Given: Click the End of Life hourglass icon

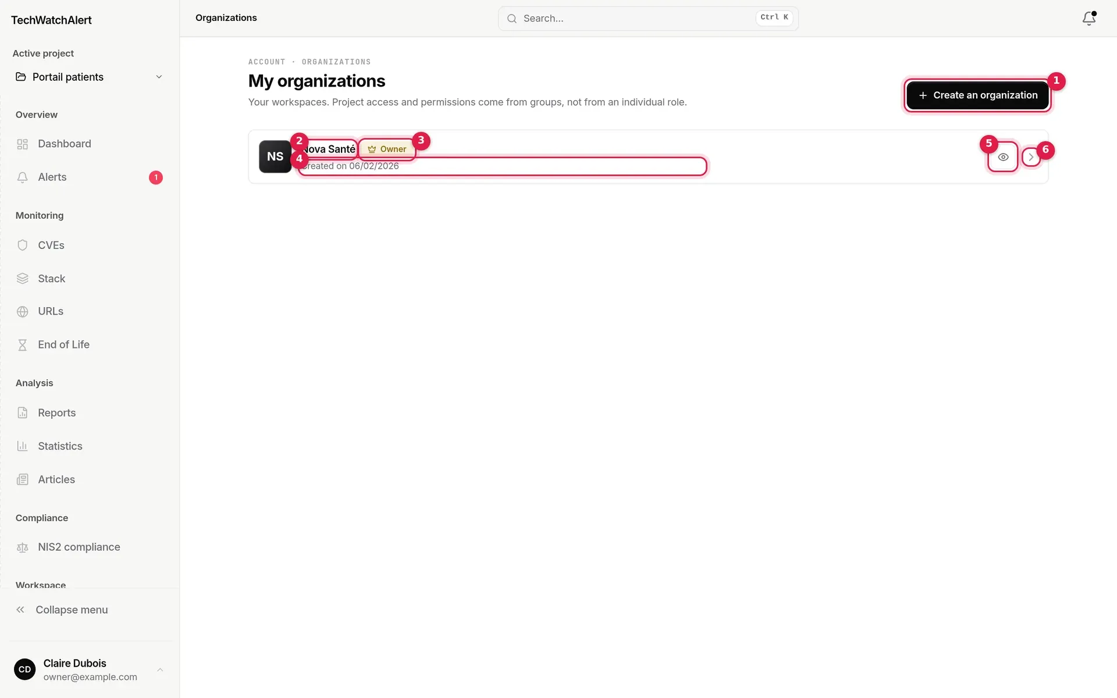Looking at the screenshot, I should 23,345.
